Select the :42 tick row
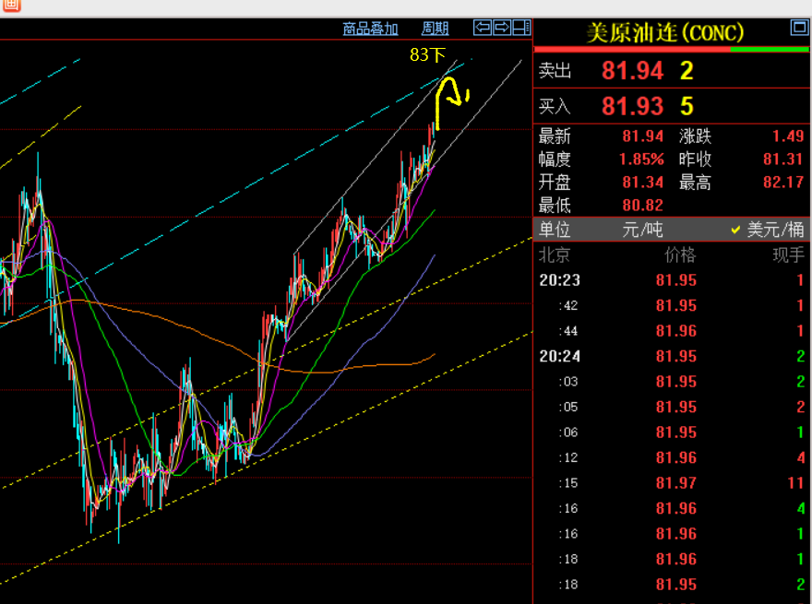Image resolution: width=812 pixels, height=604 pixels. point(672,306)
